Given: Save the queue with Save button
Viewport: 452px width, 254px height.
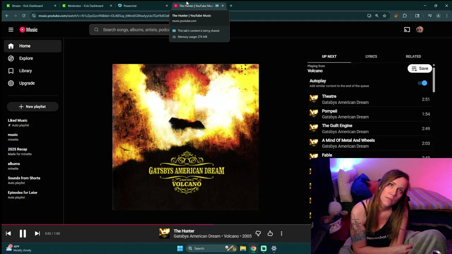Looking at the screenshot, I should click(420, 68).
